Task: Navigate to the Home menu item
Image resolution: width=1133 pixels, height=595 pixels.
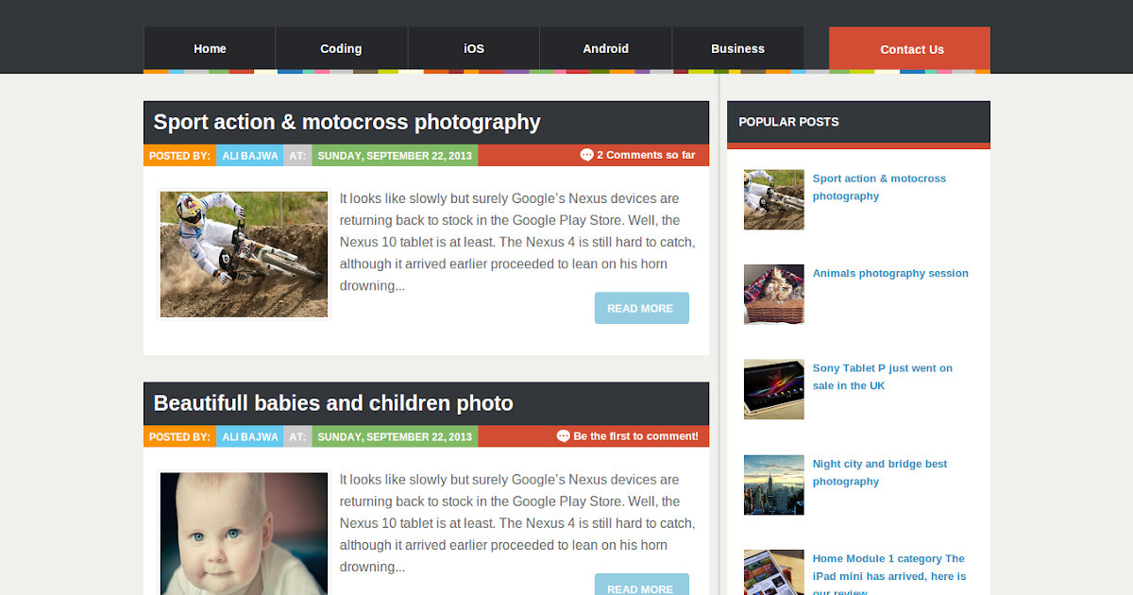Action: coord(209,48)
